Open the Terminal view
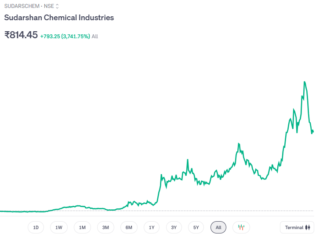Image resolution: width=323 pixels, height=237 pixels. (x=298, y=227)
